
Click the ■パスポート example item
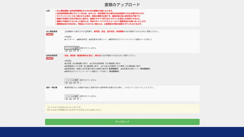(x=70, y=39)
